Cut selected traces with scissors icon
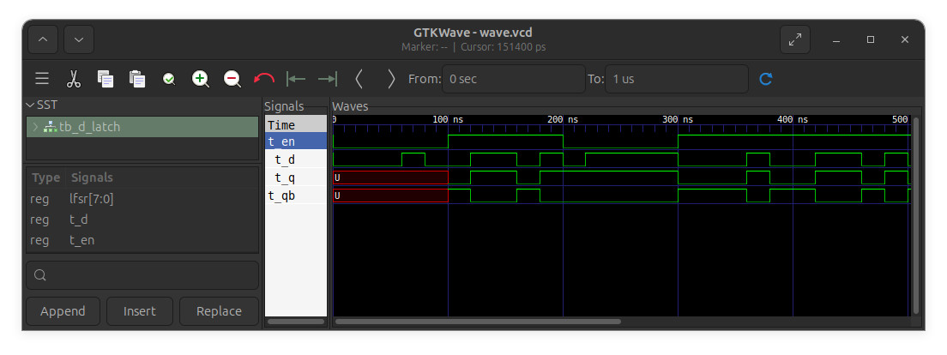 74,79
